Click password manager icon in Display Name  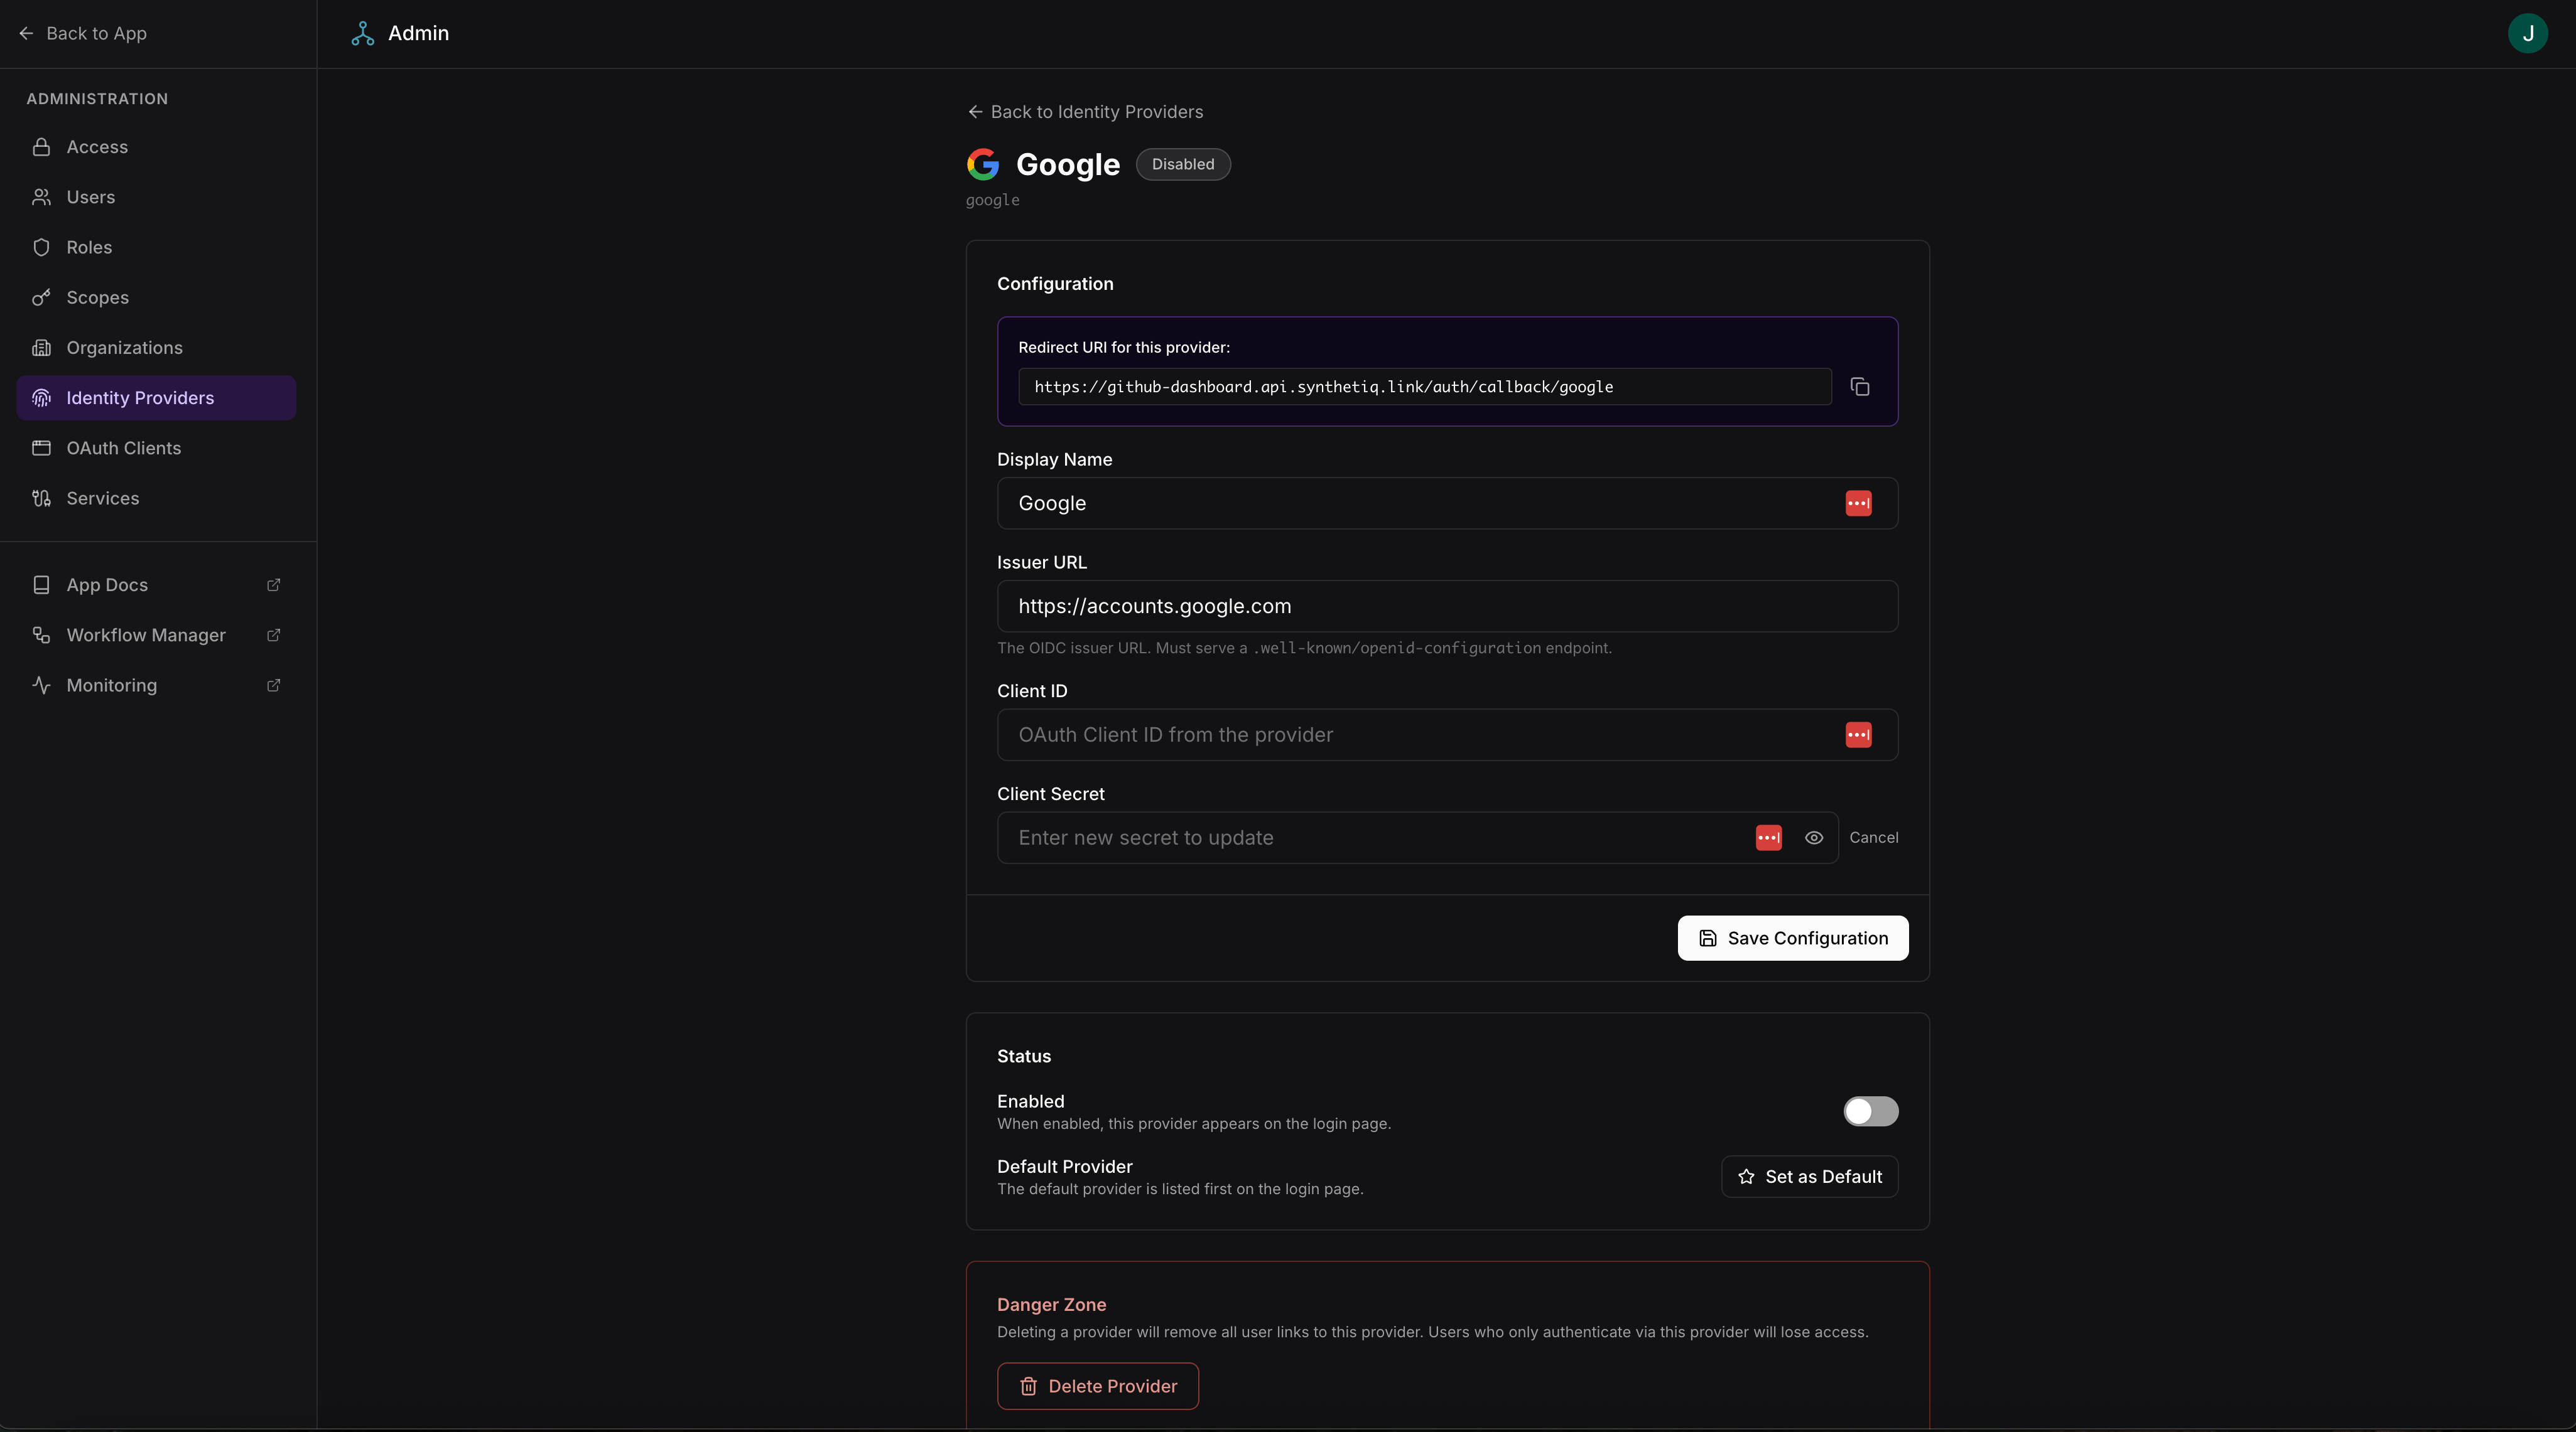coord(1858,503)
